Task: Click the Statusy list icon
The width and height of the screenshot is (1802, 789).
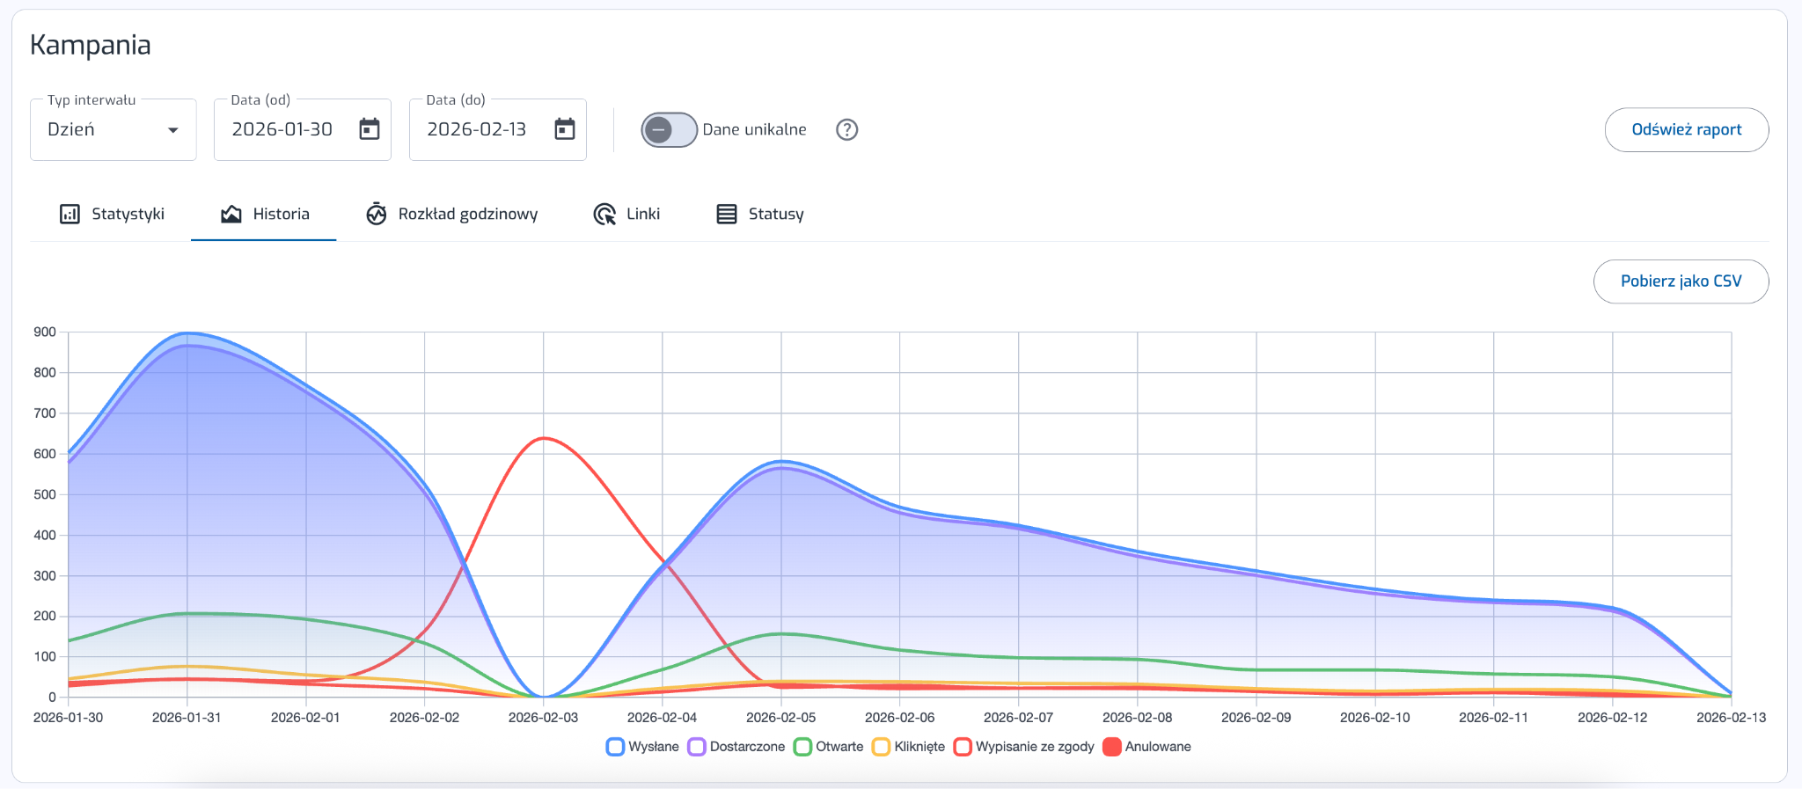Action: click(x=727, y=214)
